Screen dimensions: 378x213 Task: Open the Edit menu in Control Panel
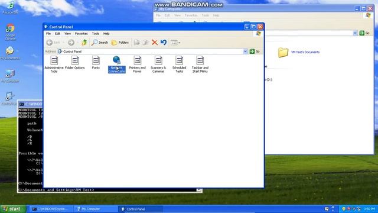[x=57, y=34]
